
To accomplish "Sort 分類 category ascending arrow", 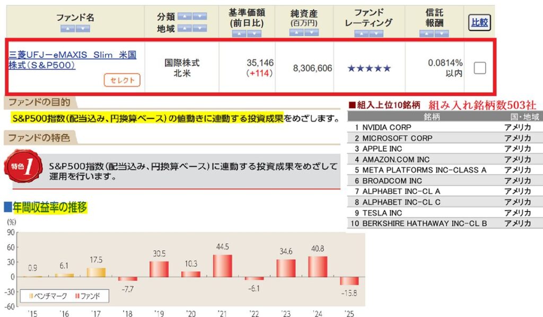I will 185,16.
